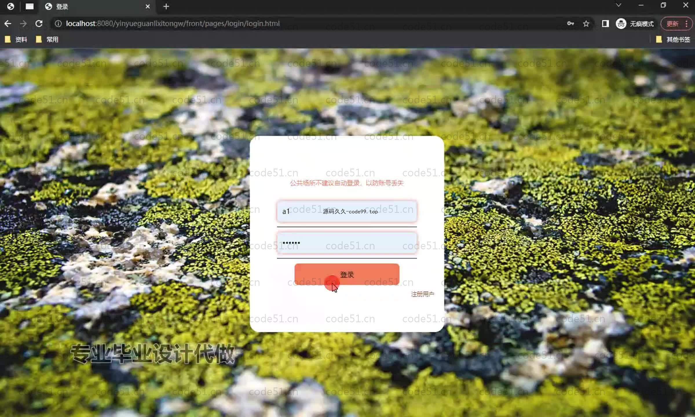
Task: Go back to the previous page
Action: coord(8,23)
